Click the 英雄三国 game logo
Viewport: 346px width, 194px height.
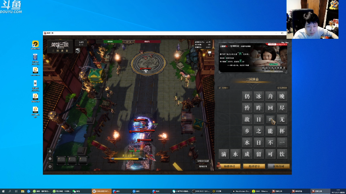(60, 47)
